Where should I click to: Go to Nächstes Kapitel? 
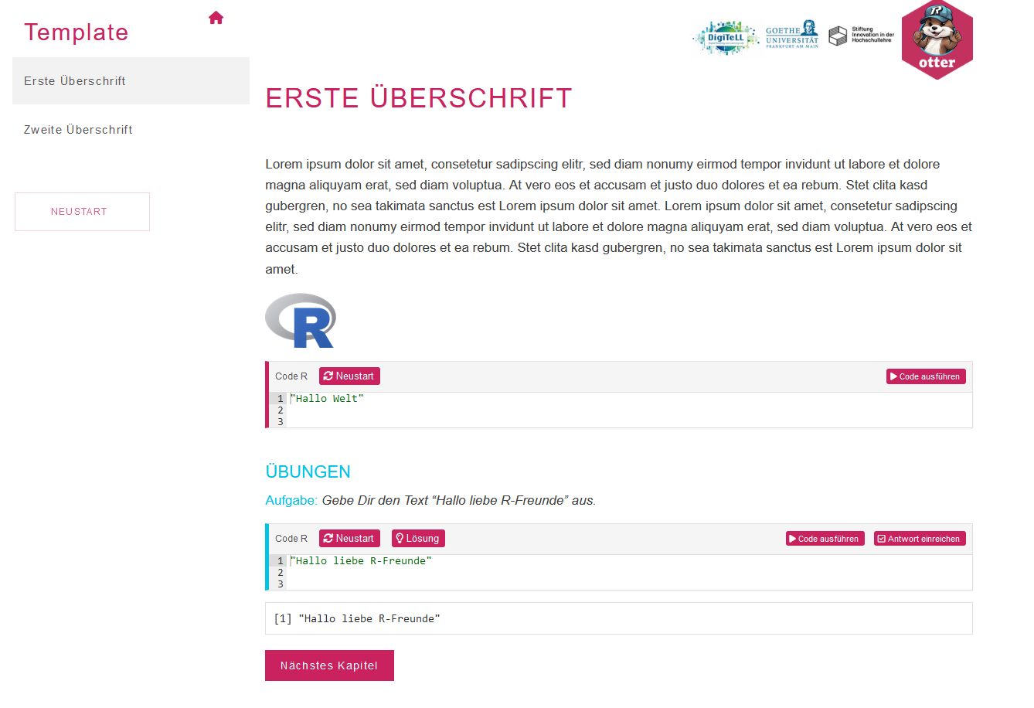(329, 665)
